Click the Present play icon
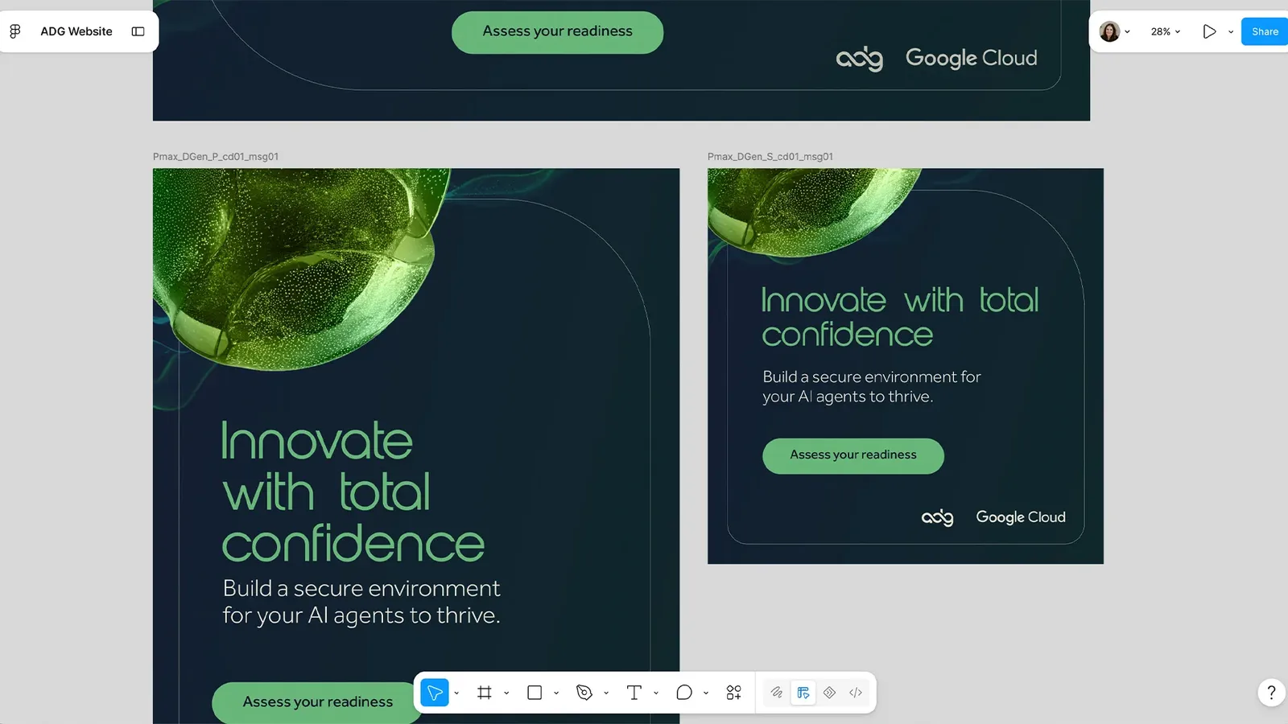 point(1209,31)
